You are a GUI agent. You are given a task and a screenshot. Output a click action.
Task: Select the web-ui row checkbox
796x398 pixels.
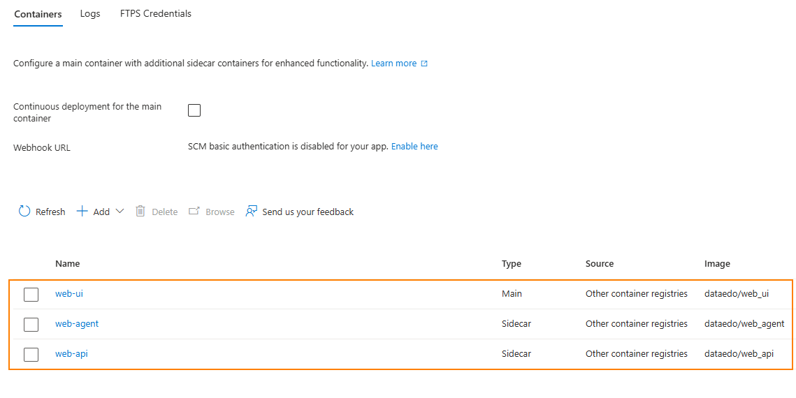[31, 295]
